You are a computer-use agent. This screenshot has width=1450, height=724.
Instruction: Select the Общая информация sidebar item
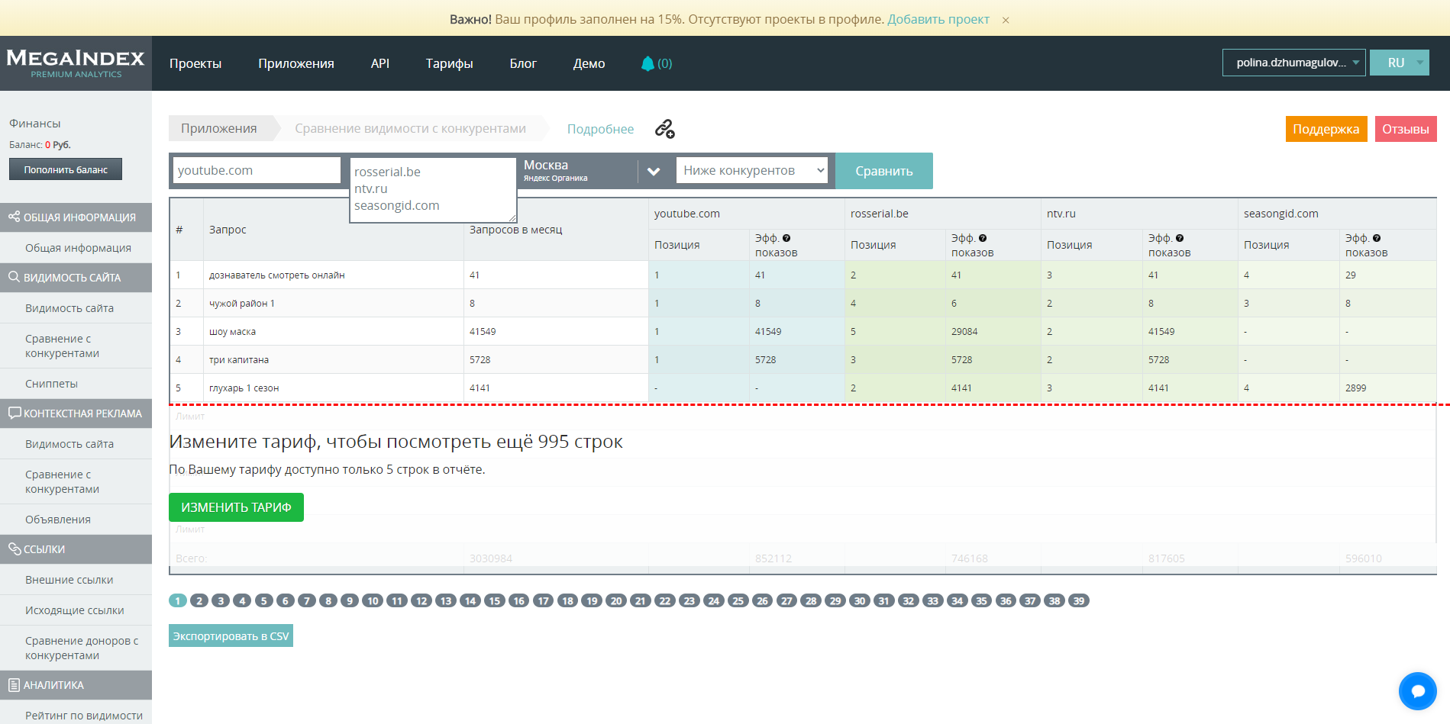tap(78, 248)
